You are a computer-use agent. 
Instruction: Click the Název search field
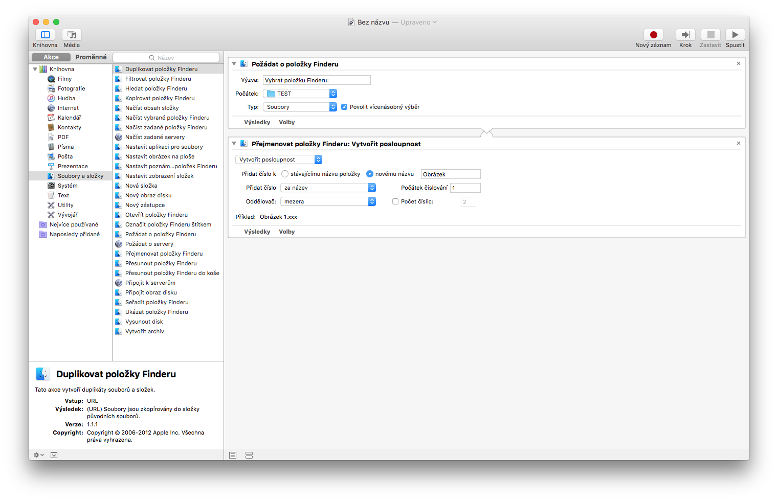[x=166, y=58]
